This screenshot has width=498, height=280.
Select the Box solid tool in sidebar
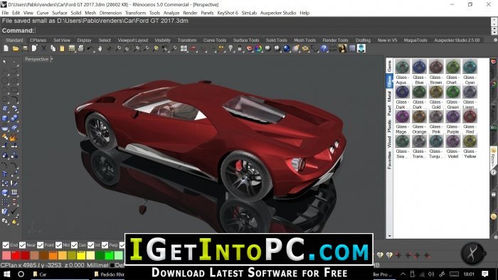coord(5,118)
